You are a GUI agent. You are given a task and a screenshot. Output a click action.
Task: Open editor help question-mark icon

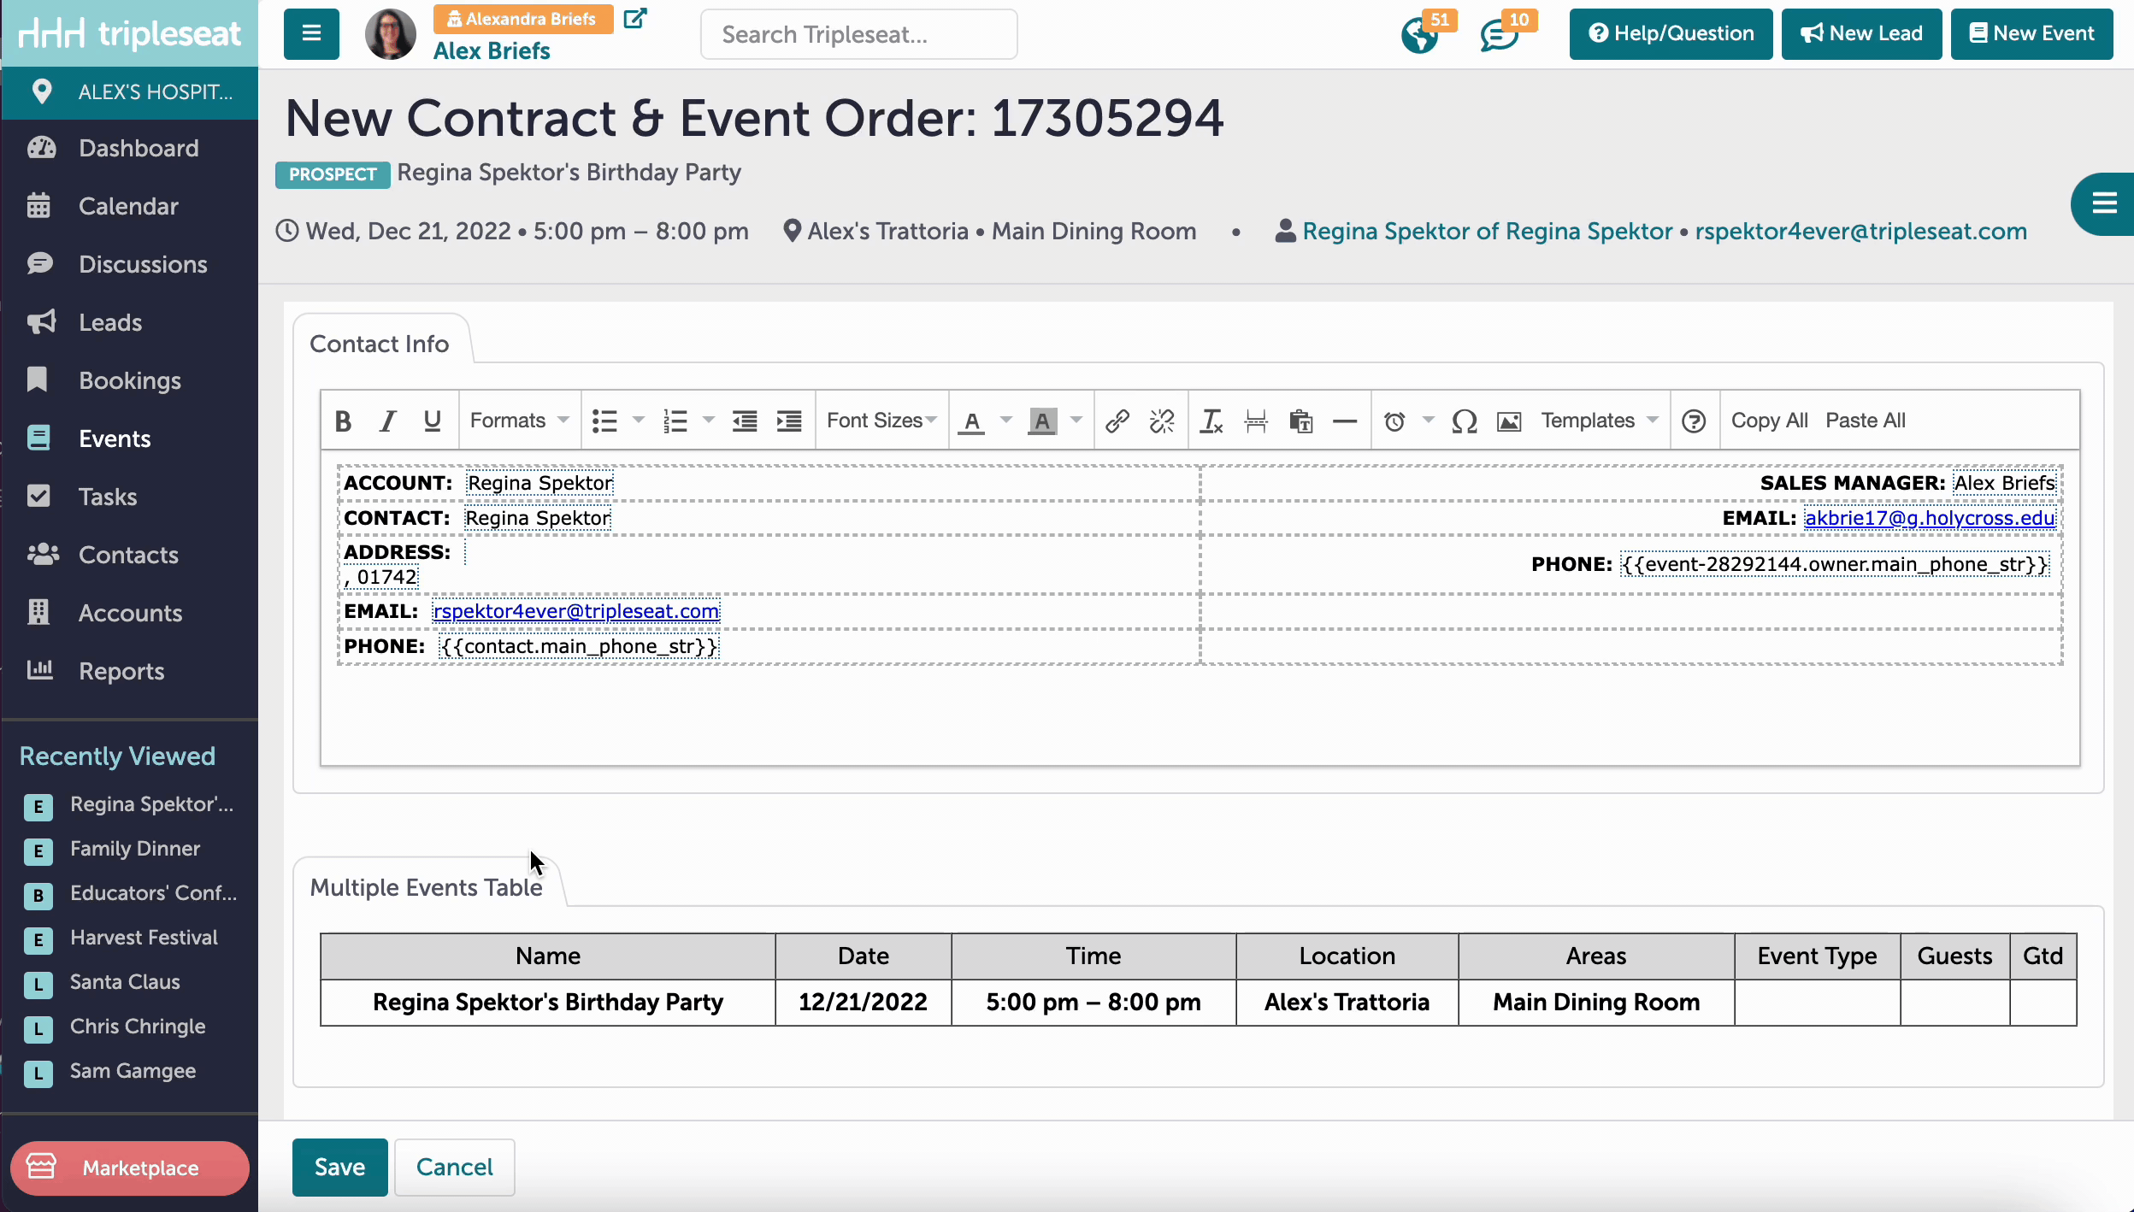point(1694,421)
